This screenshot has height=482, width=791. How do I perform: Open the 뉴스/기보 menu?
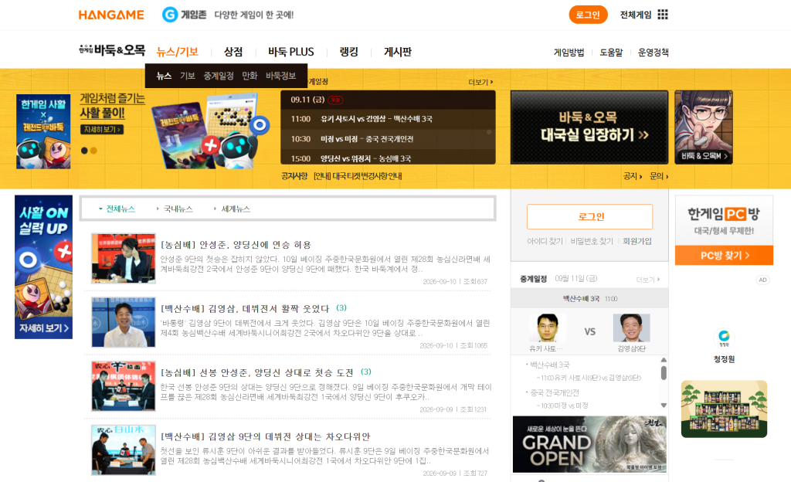[177, 52]
